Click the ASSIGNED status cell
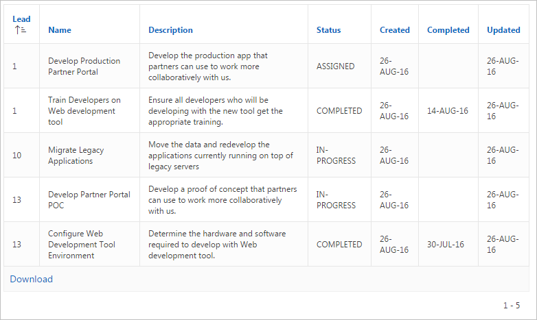Screen dimensions: 537x320 click(335, 66)
